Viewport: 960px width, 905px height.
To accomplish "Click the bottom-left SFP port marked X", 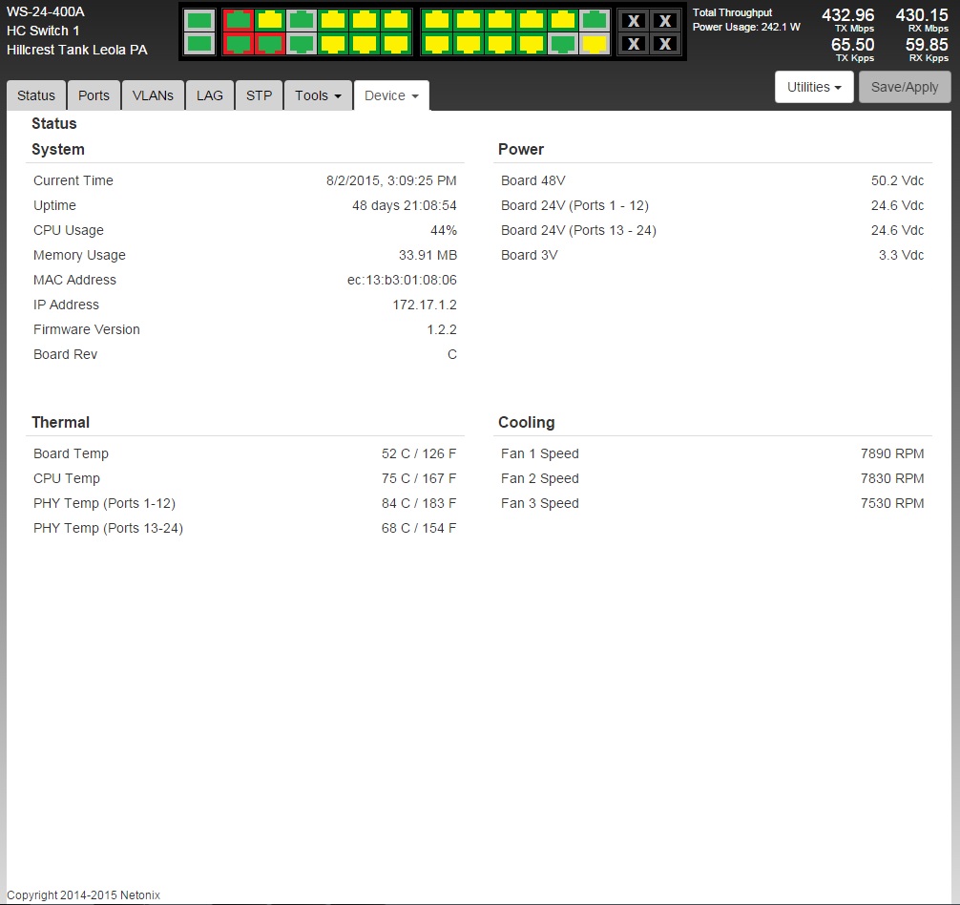I will pos(633,44).
